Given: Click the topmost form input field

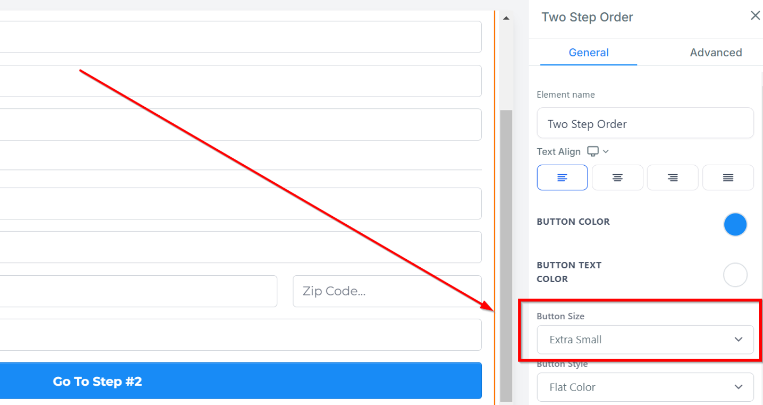Looking at the screenshot, I should pyautogui.click(x=240, y=37).
